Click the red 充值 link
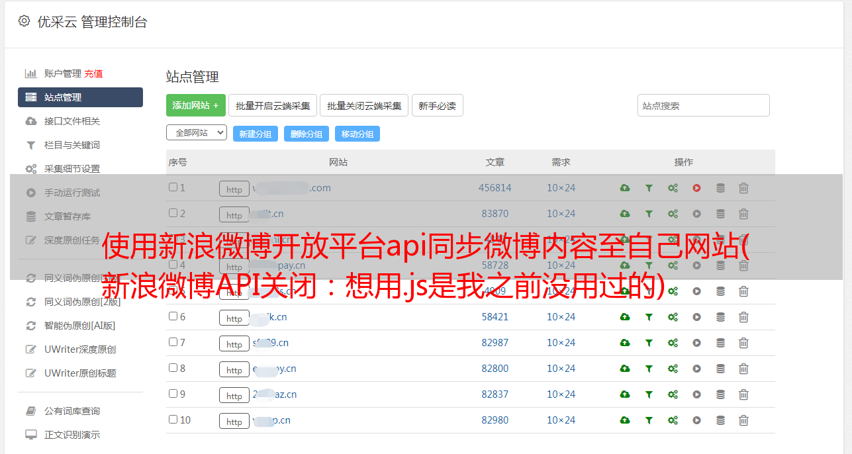 (x=93, y=73)
